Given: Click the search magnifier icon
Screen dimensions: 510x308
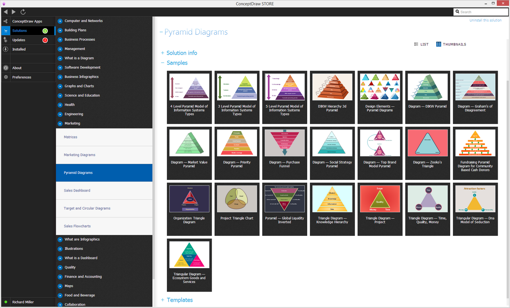Looking at the screenshot, I should point(457,12).
